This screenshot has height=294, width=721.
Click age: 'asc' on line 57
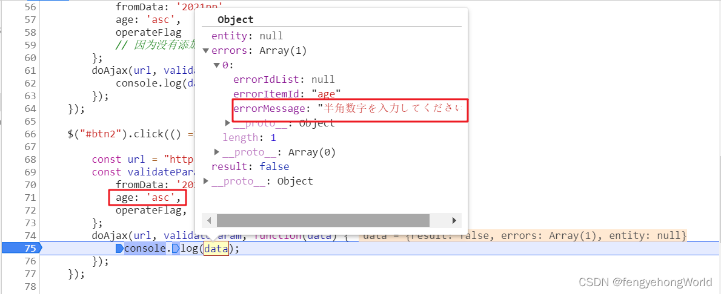click(148, 20)
